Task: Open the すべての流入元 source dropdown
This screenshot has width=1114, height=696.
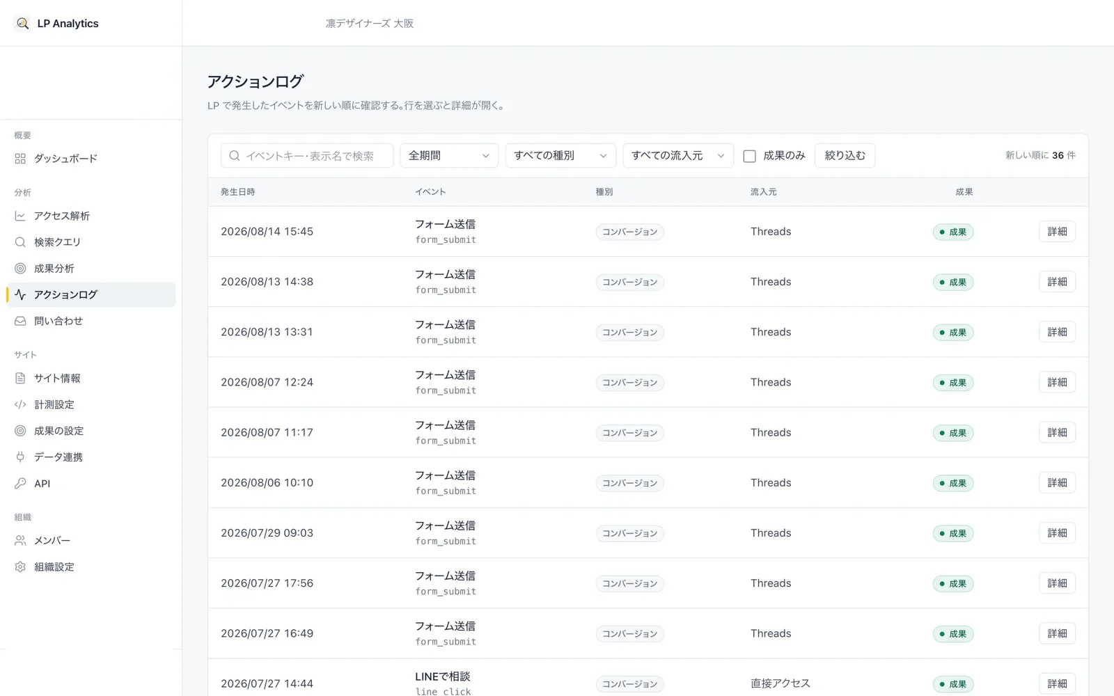Action: [678, 156]
